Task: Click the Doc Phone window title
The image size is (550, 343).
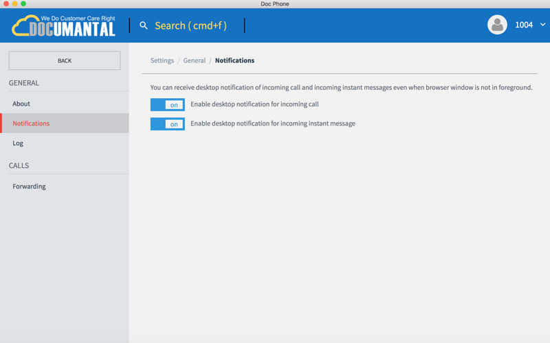Action: tap(275, 4)
